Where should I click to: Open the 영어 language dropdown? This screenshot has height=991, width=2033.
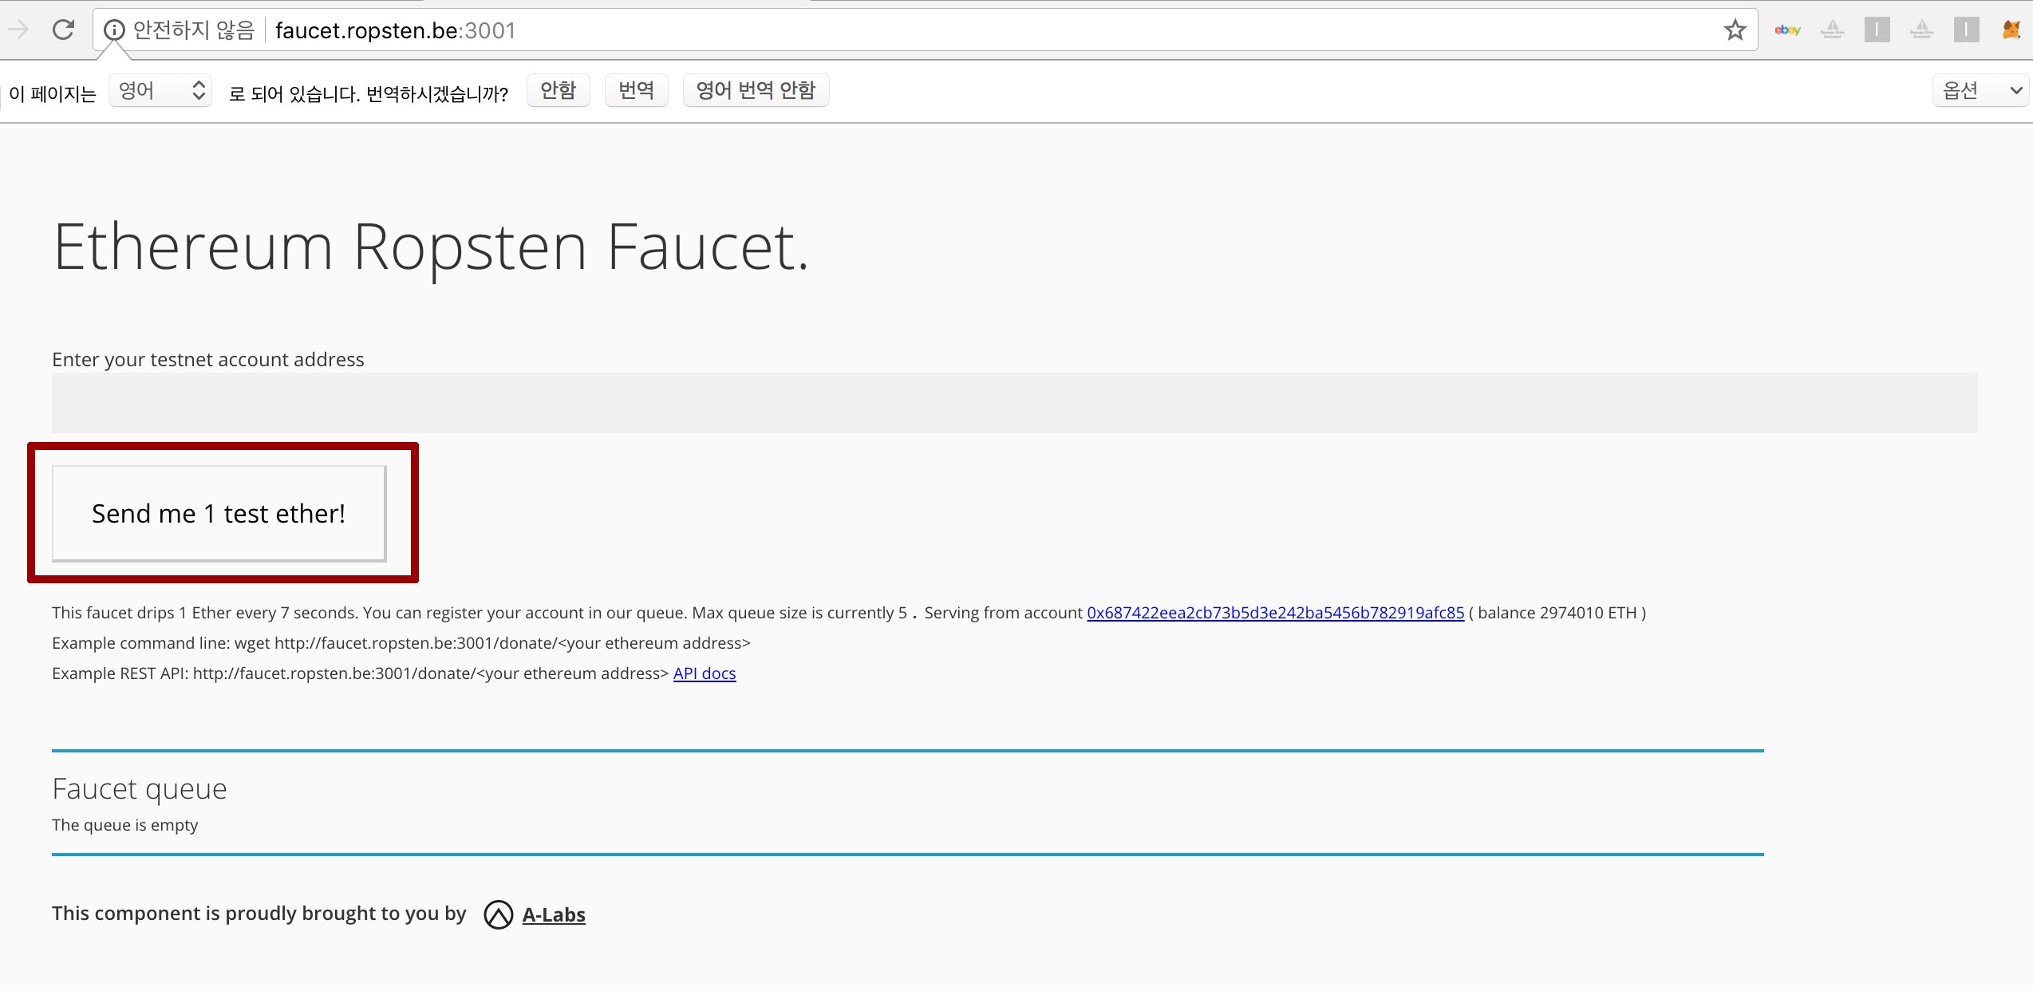tap(160, 90)
